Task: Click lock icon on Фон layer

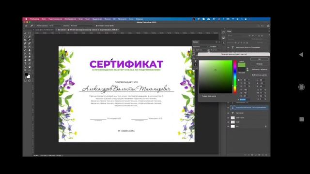Action: pyautogui.click(x=266, y=126)
